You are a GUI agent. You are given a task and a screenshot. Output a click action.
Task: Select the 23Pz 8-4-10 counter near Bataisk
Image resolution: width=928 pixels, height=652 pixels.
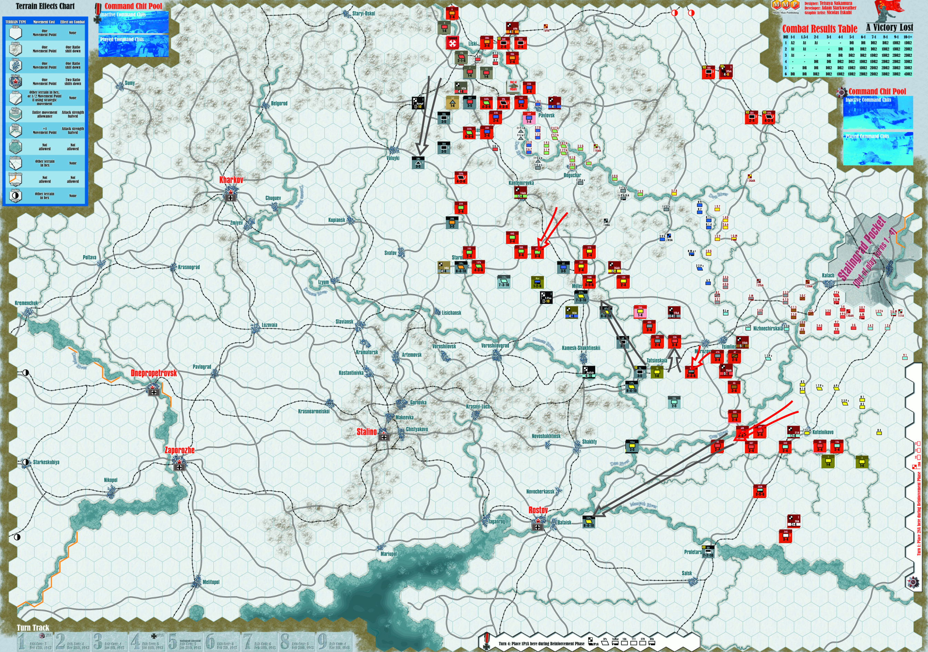coord(589,522)
